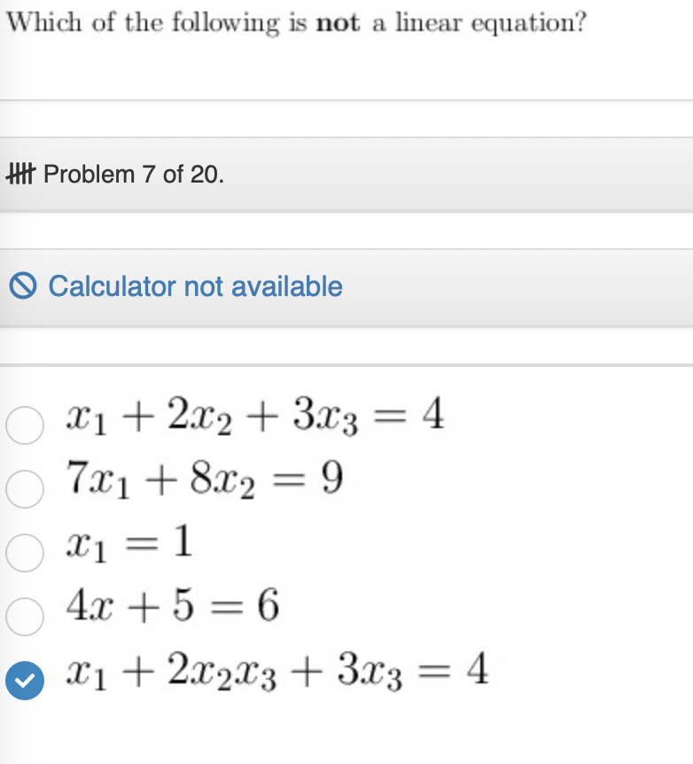This screenshot has width=693, height=764.
Task: Select the radio button for 4x + 5 = 6
Action: tap(25, 617)
